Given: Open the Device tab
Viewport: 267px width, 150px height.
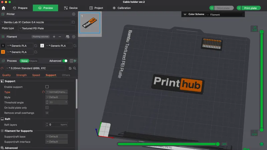Looking at the screenshot, I should 71,8.
